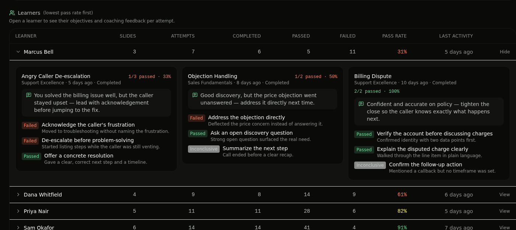Viewport: 516px width, 230px height.
Task: Hide Marcus Bell's details
Action: point(505,52)
